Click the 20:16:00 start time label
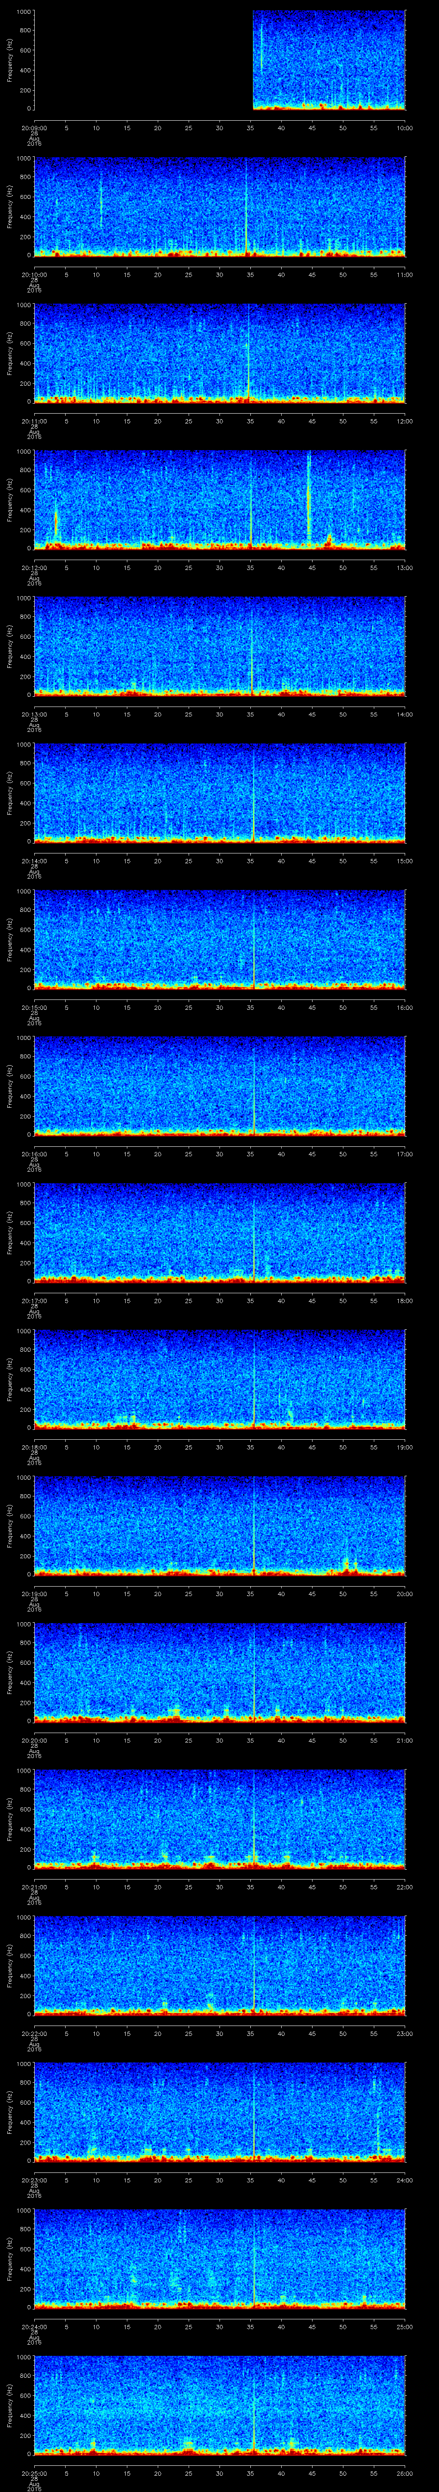The image size is (439, 2492). pyautogui.click(x=34, y=1154)
